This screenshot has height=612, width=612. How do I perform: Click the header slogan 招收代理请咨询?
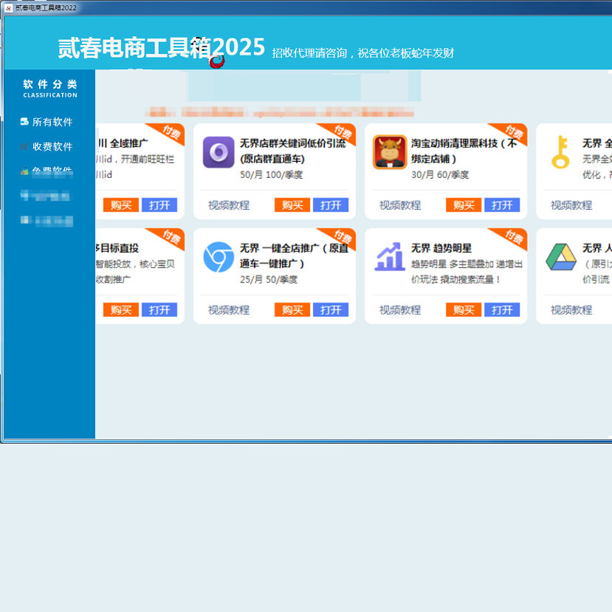pos(309,53)
